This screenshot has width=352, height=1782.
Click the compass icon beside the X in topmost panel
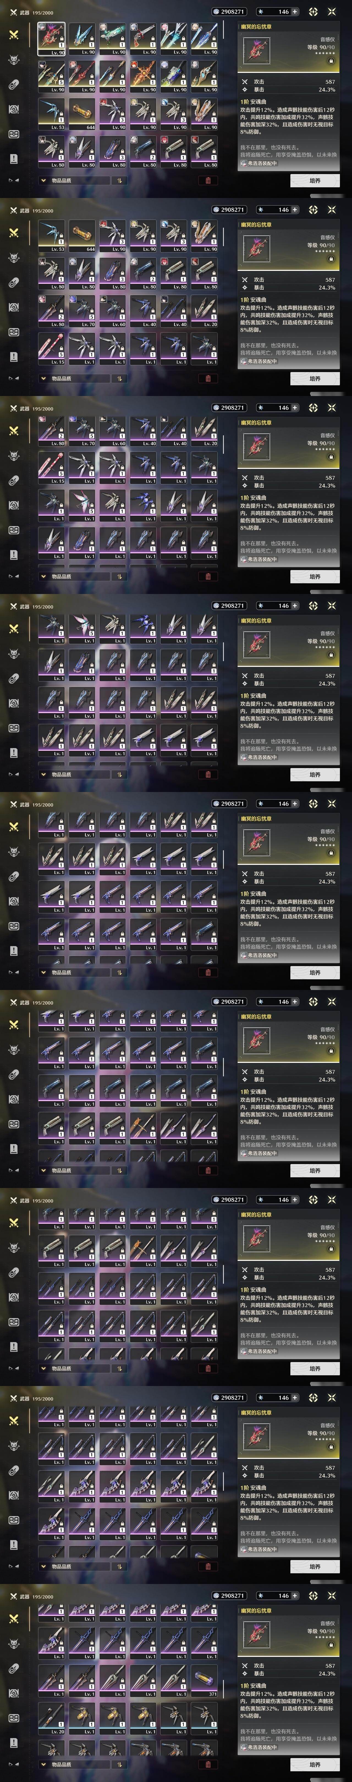coord(313,12)
